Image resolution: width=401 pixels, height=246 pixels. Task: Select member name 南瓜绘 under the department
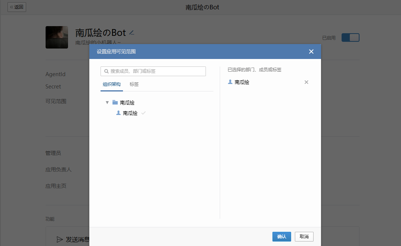130,113
